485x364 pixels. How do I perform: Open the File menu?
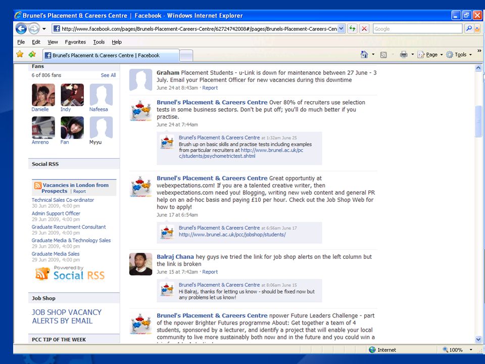click(x=21, y=42)
